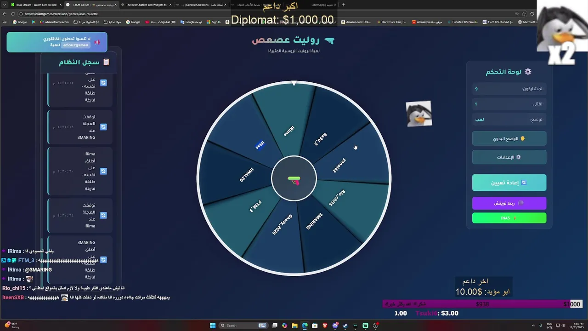Click the log icon for wheel stopped at IRima

click(x=103, y=215)
